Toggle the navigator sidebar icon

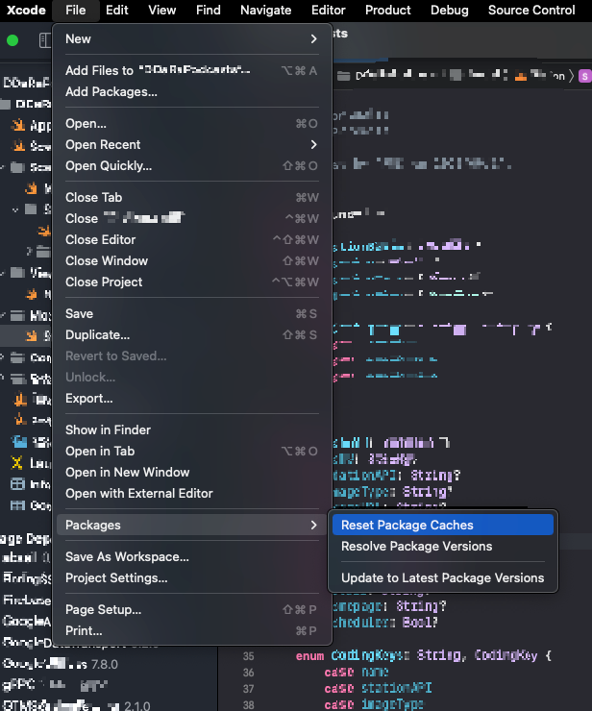pyautogui.click(x=44, y=40)
